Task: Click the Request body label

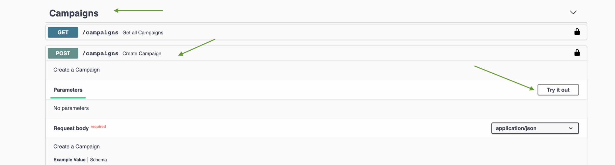Action: 71,128
